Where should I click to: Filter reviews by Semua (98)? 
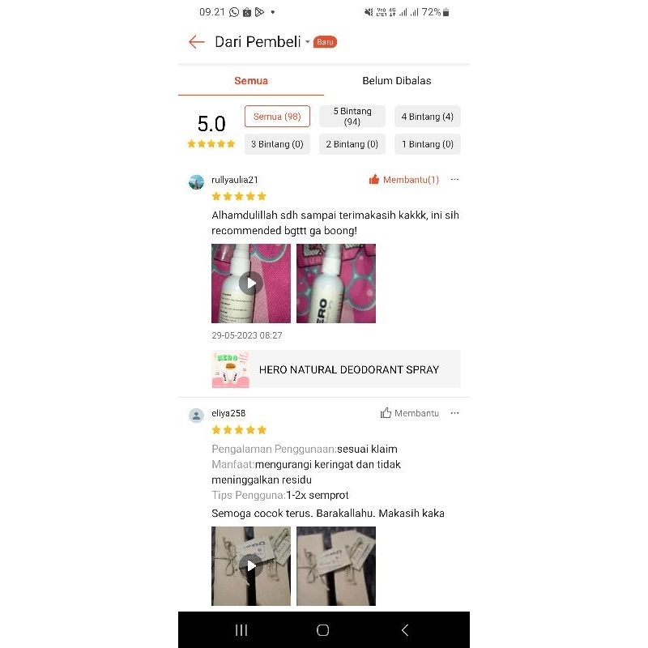pyautogui.click(x=277, y=117)
